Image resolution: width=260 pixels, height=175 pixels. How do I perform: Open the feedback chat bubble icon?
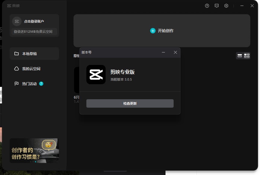217,6
